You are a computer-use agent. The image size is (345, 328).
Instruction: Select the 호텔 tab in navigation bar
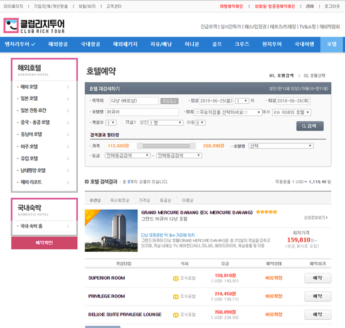coord(331,44)
